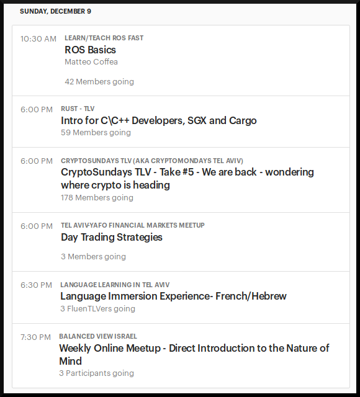Open the Rust - TLV group link
Viewport: 360px width, 397px height.
click(78, 109)
